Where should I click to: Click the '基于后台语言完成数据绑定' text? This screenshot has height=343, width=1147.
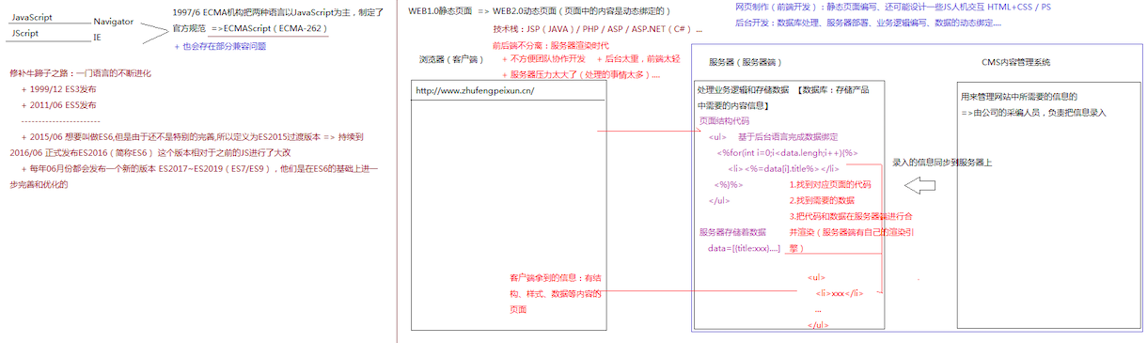pos(788,136)
